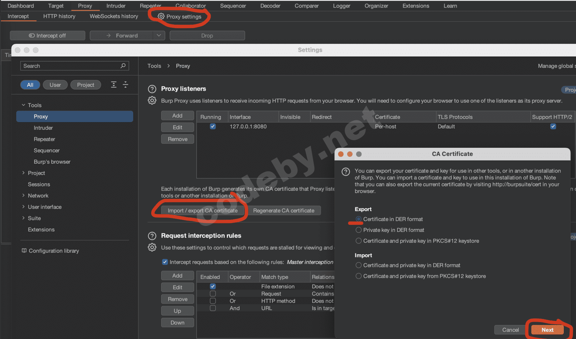Uncheck Running for listener 127.0.0.1:8080
Image resolution: width=576 pixels, height=339 pixels.
213,126
